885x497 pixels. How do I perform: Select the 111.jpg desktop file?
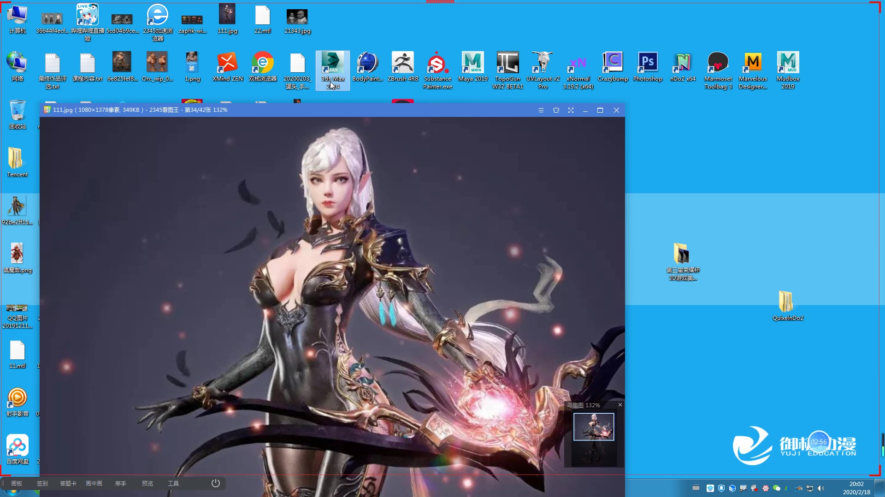click(227, 19)
